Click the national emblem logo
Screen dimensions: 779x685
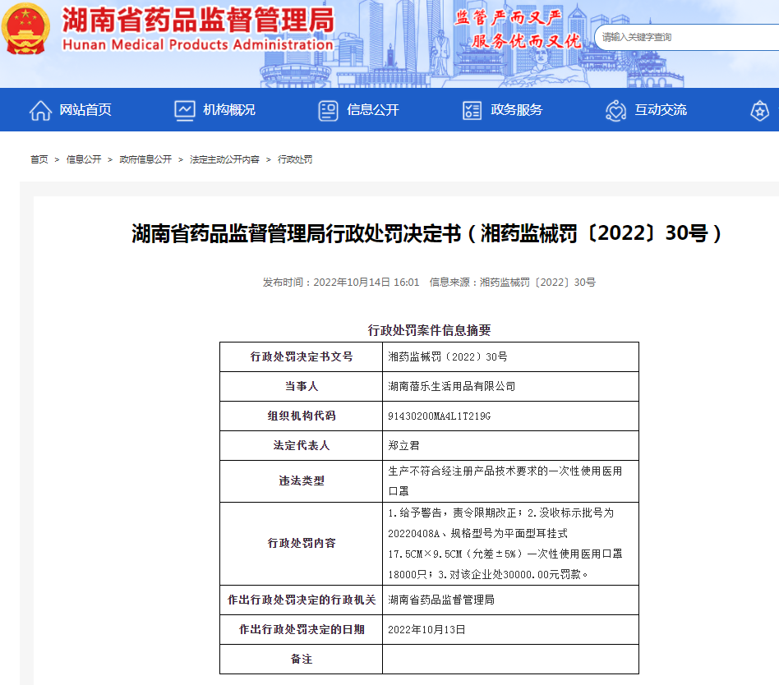coord(26,29)
